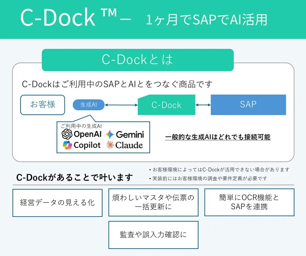Screen dimensions: 306x256
Task: Click the お客様 box
Action: pos(43,105)
